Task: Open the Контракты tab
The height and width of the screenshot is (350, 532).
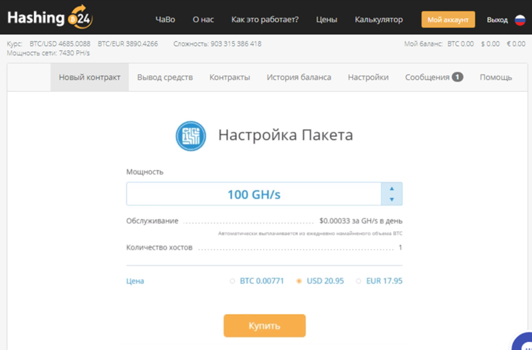Action: [229, 78]
